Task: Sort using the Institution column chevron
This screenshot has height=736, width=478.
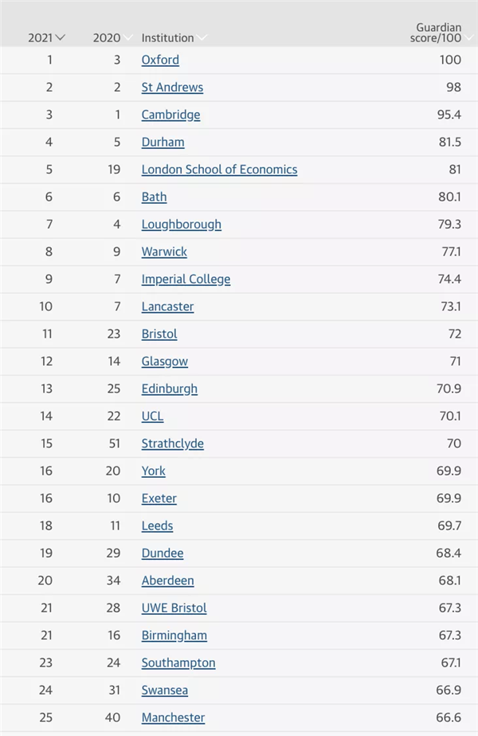Action: click(202, 38)
